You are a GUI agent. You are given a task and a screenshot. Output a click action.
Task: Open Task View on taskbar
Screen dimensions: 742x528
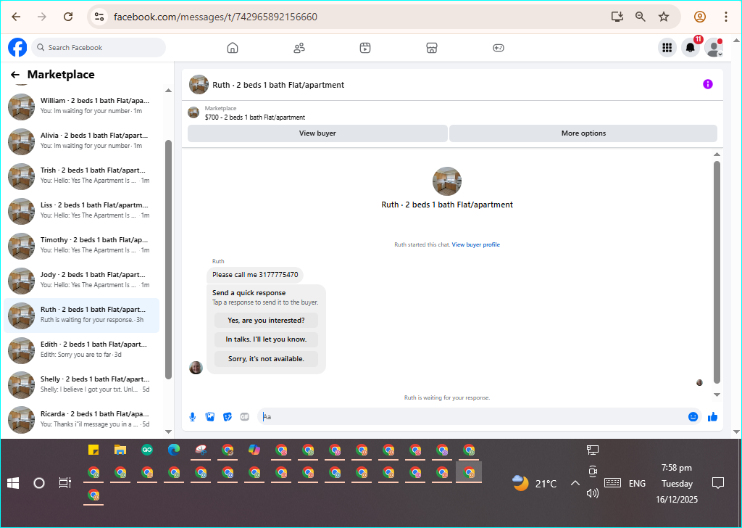[64, 483]
